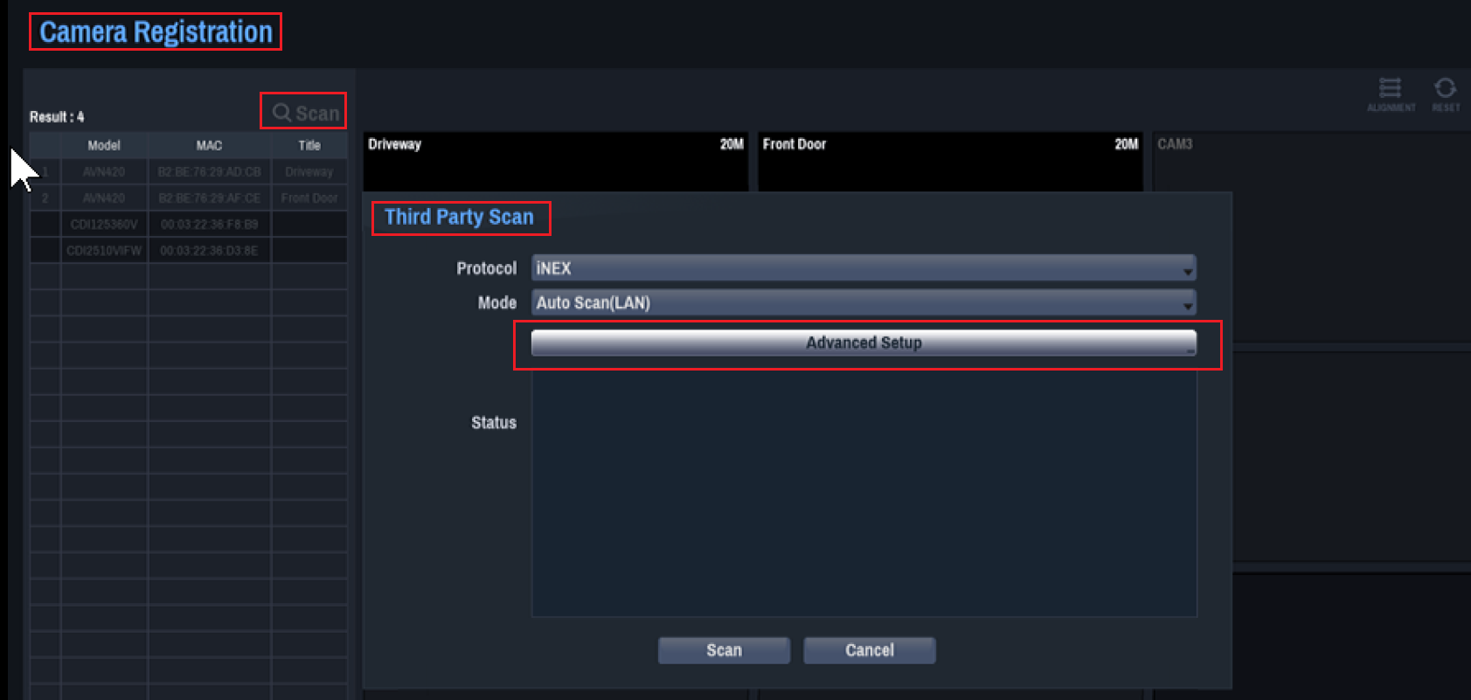Select the Front Door camera preview tile
Screen dimensions: 1471x700
click(x=950, y=162)
